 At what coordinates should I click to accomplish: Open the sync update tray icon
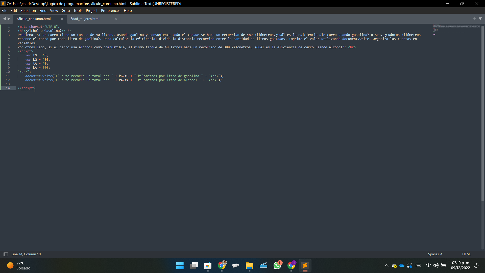tap(409, 265)
